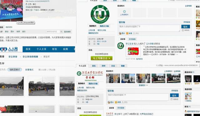Click the 表情 emoticon icon under upper 留言板

pyautogui.click(x=127, y=33)
